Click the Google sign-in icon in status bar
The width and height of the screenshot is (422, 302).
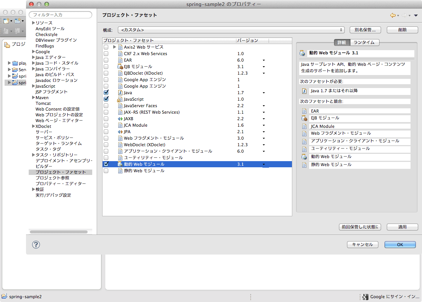coord(365,297)
